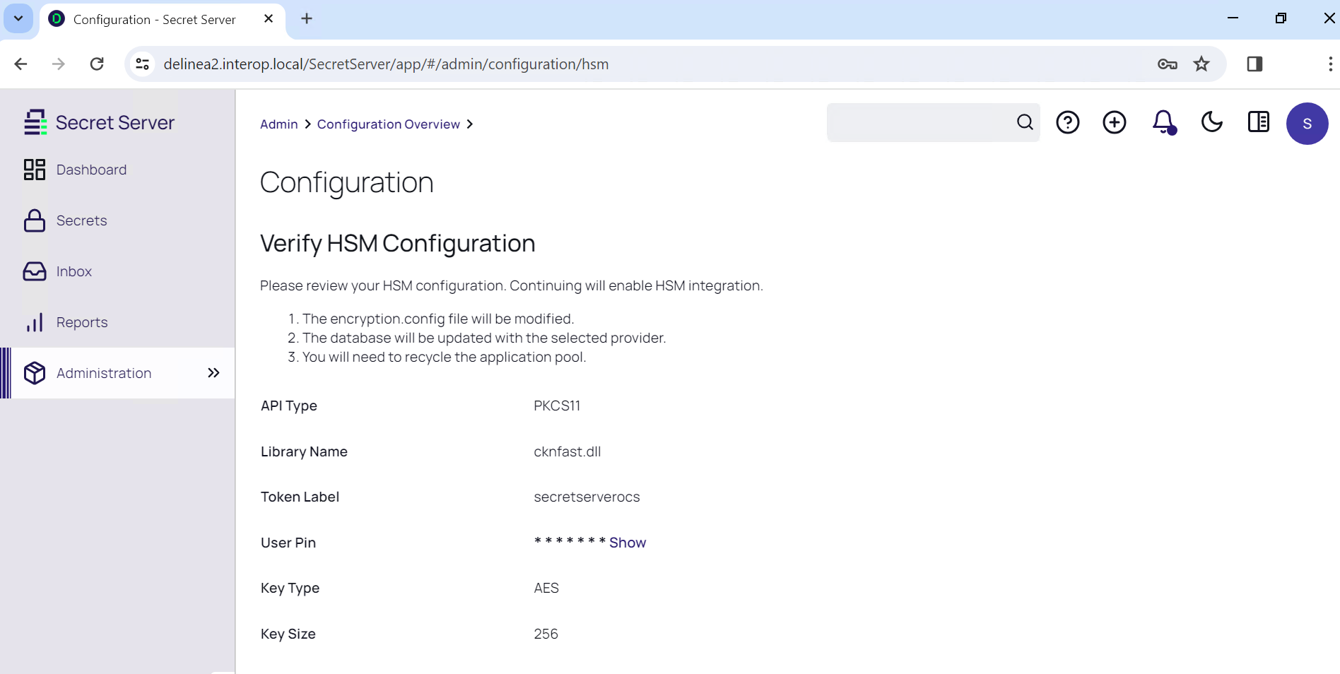Open the Secrets lock icon

click(35, 220)
